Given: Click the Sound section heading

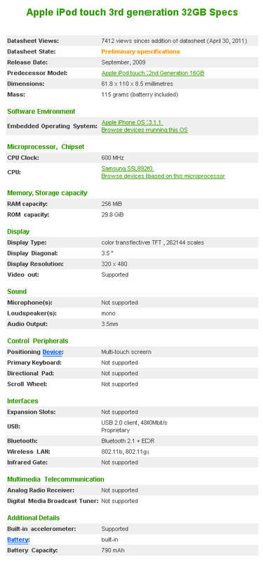Looking at the screenshot, I should pos(17,292).
